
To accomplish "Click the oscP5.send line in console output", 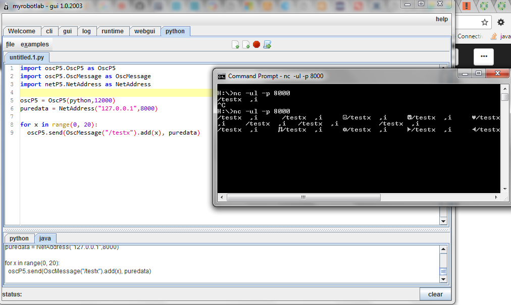I will click(79, 271).
